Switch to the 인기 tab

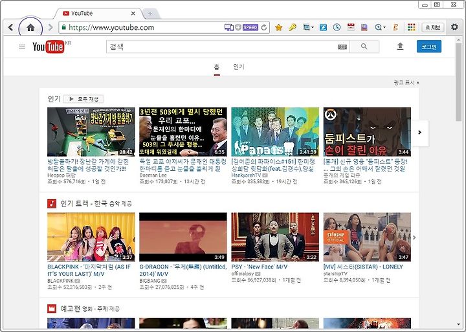tap(239, 67)
